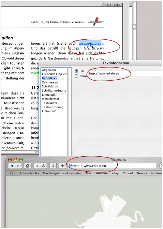Click the Safari forward arrow button
Image resolution: width=163 pixels, height=229 pixels.
(x=18, y=166)
